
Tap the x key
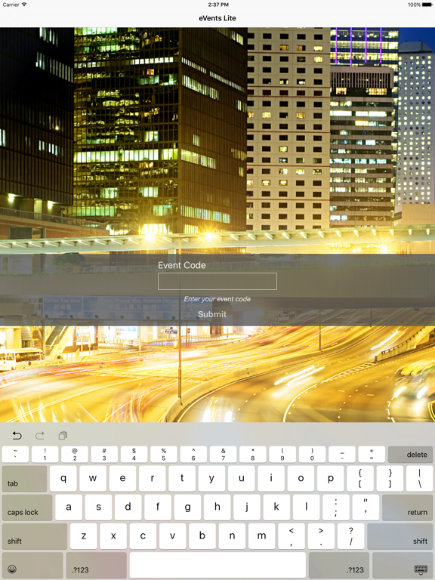coord(113,536)
